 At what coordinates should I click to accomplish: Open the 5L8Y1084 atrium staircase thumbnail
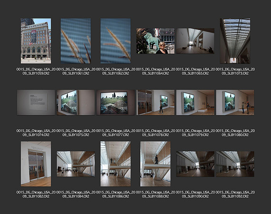(x=76, y=164)
